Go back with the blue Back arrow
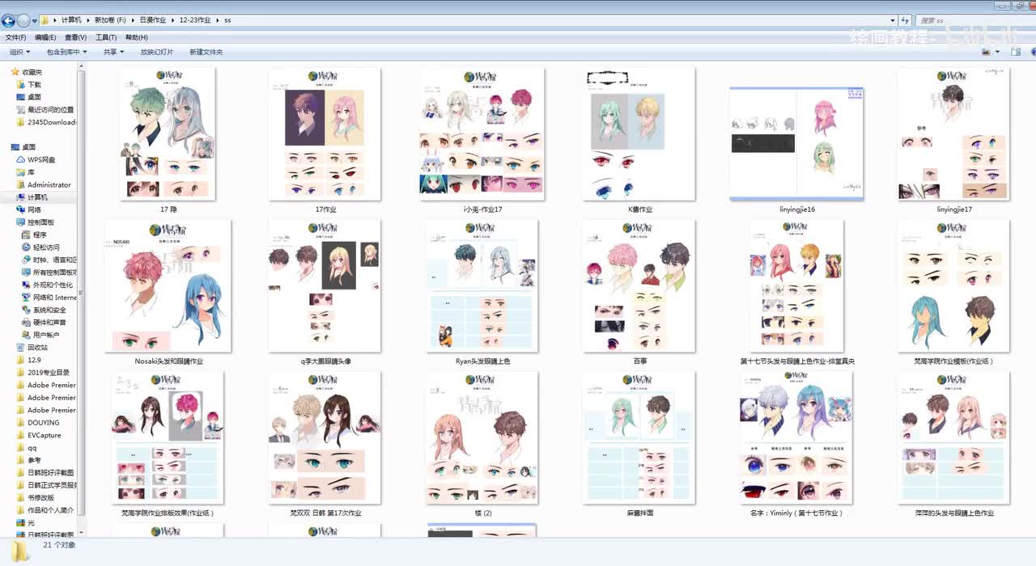Image resolution: width=1036 pixels, height=566 pixels. tap(8, 20)
